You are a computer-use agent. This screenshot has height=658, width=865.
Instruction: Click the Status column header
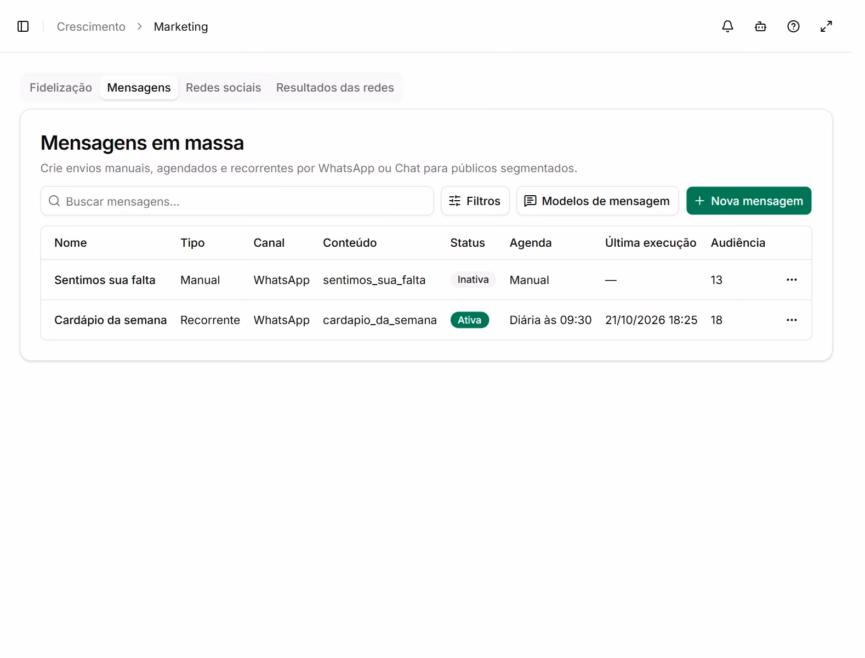pyautogui.click(x=468, y=243)
